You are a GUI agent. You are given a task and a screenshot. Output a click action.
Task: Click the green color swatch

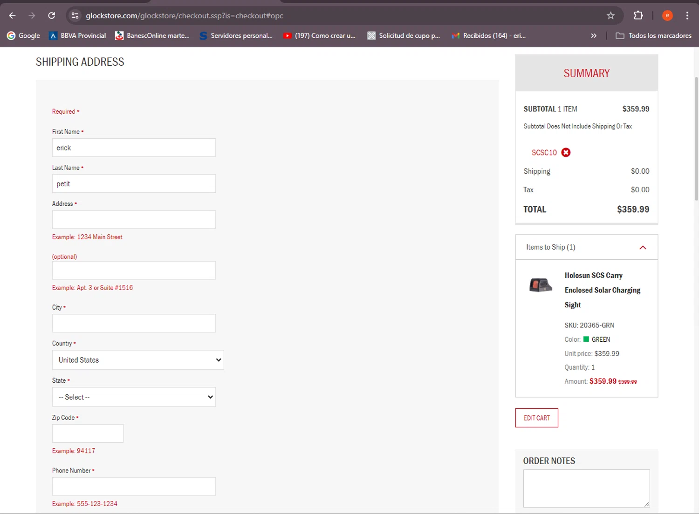(x=586, y=339)
